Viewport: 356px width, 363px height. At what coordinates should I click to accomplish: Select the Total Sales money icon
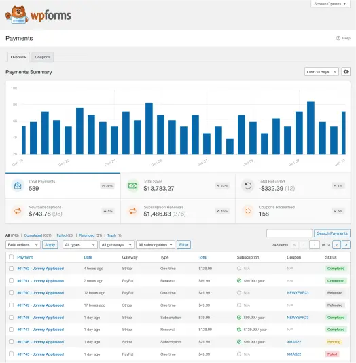tap(132, 185)
